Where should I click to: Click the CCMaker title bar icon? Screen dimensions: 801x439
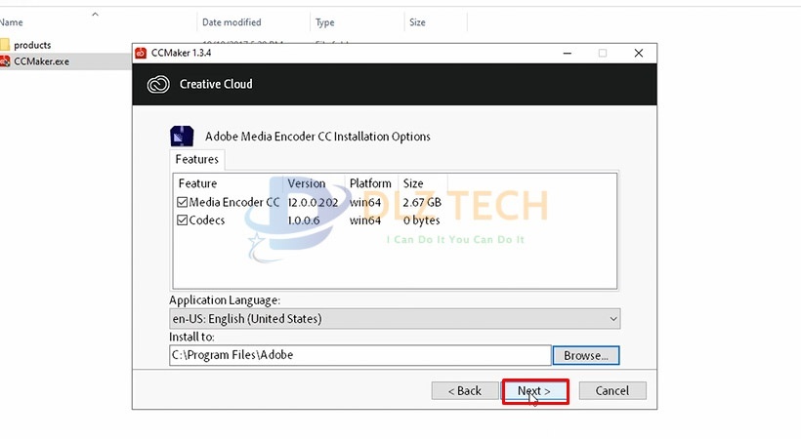[x=141, y=53]
